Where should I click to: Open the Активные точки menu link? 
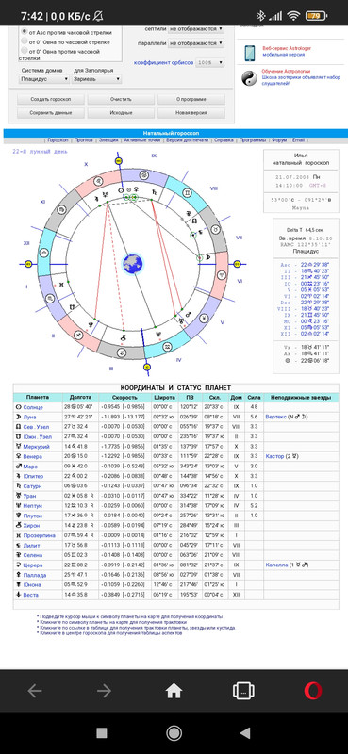[x=142, y=140]
